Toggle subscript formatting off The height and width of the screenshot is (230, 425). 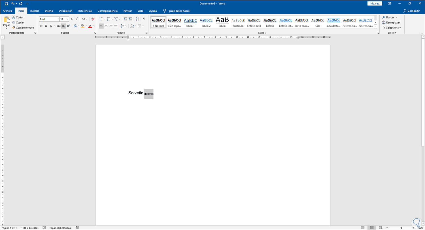tap(63, 26)
